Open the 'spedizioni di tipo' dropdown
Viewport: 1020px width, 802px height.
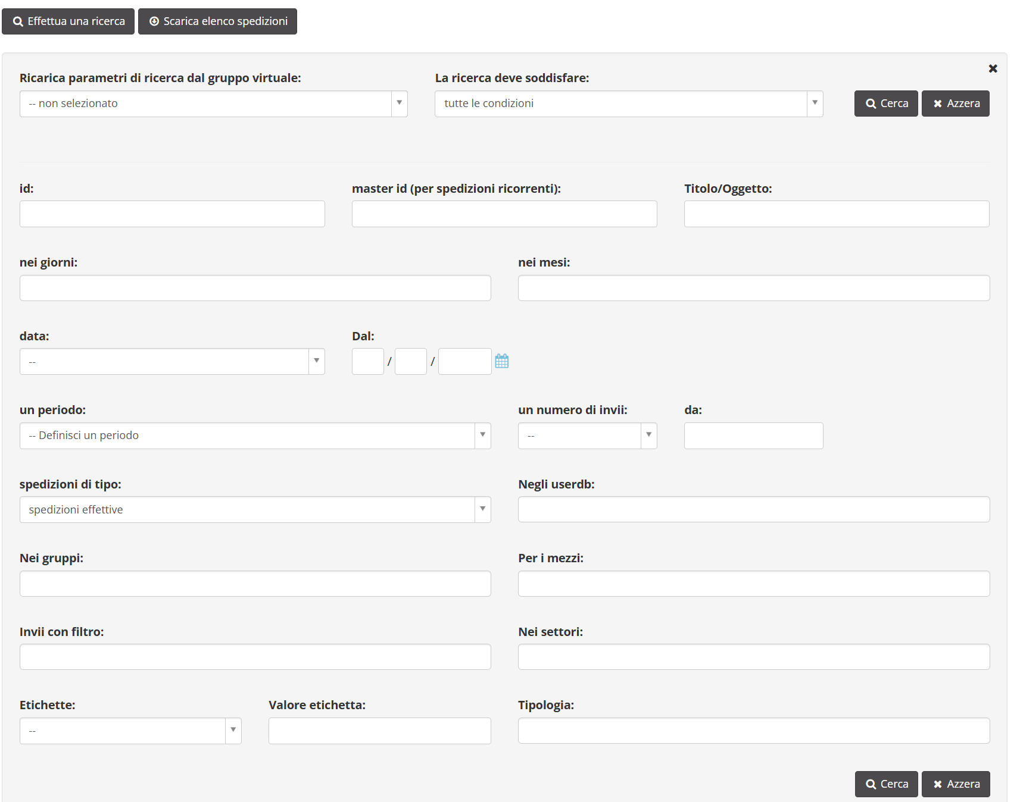coord(255,510)
